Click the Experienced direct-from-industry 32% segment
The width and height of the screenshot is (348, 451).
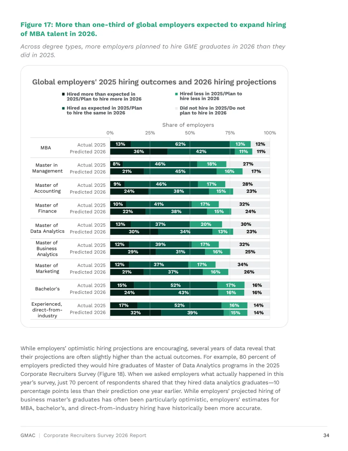click(136, 313)
